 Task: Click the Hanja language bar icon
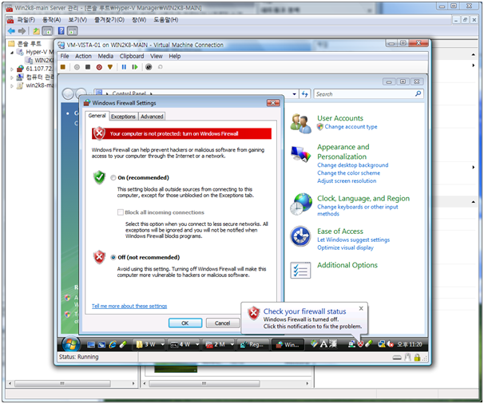(x=332, y=344)
